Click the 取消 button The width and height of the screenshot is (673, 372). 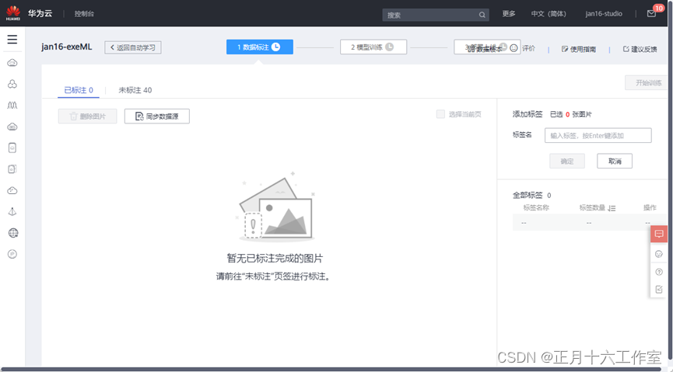tap(615, 161)
